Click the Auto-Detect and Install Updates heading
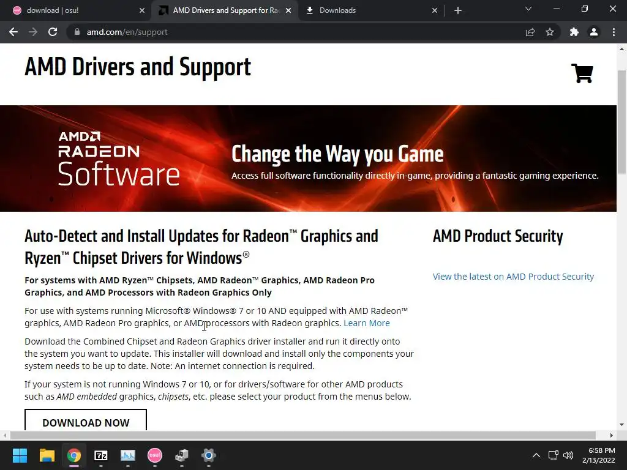627x470 pixels. pos(201,247)
